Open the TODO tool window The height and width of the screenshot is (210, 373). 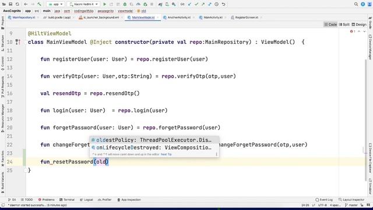(27, 199)
